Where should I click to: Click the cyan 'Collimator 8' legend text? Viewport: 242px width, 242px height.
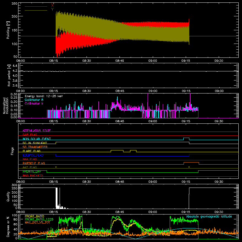[34, 100]
